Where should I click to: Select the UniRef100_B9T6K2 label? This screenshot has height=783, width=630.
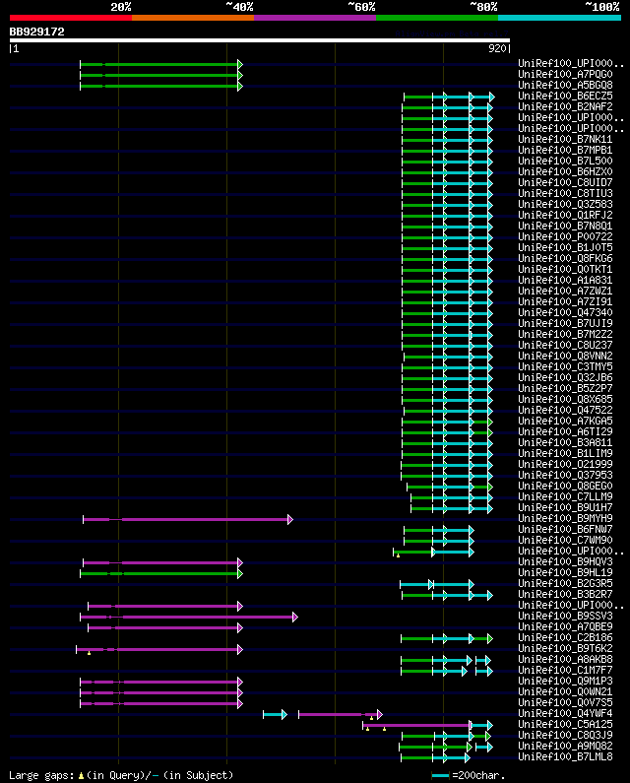565,649
